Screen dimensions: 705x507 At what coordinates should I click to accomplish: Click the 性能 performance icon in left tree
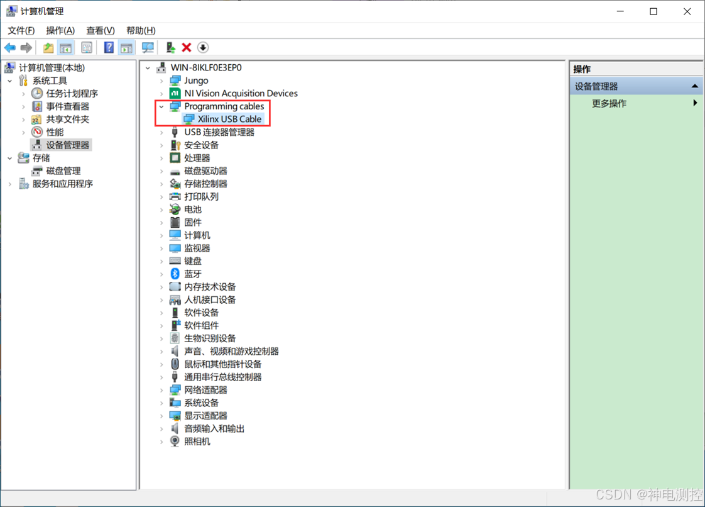(x=37, y=132)
